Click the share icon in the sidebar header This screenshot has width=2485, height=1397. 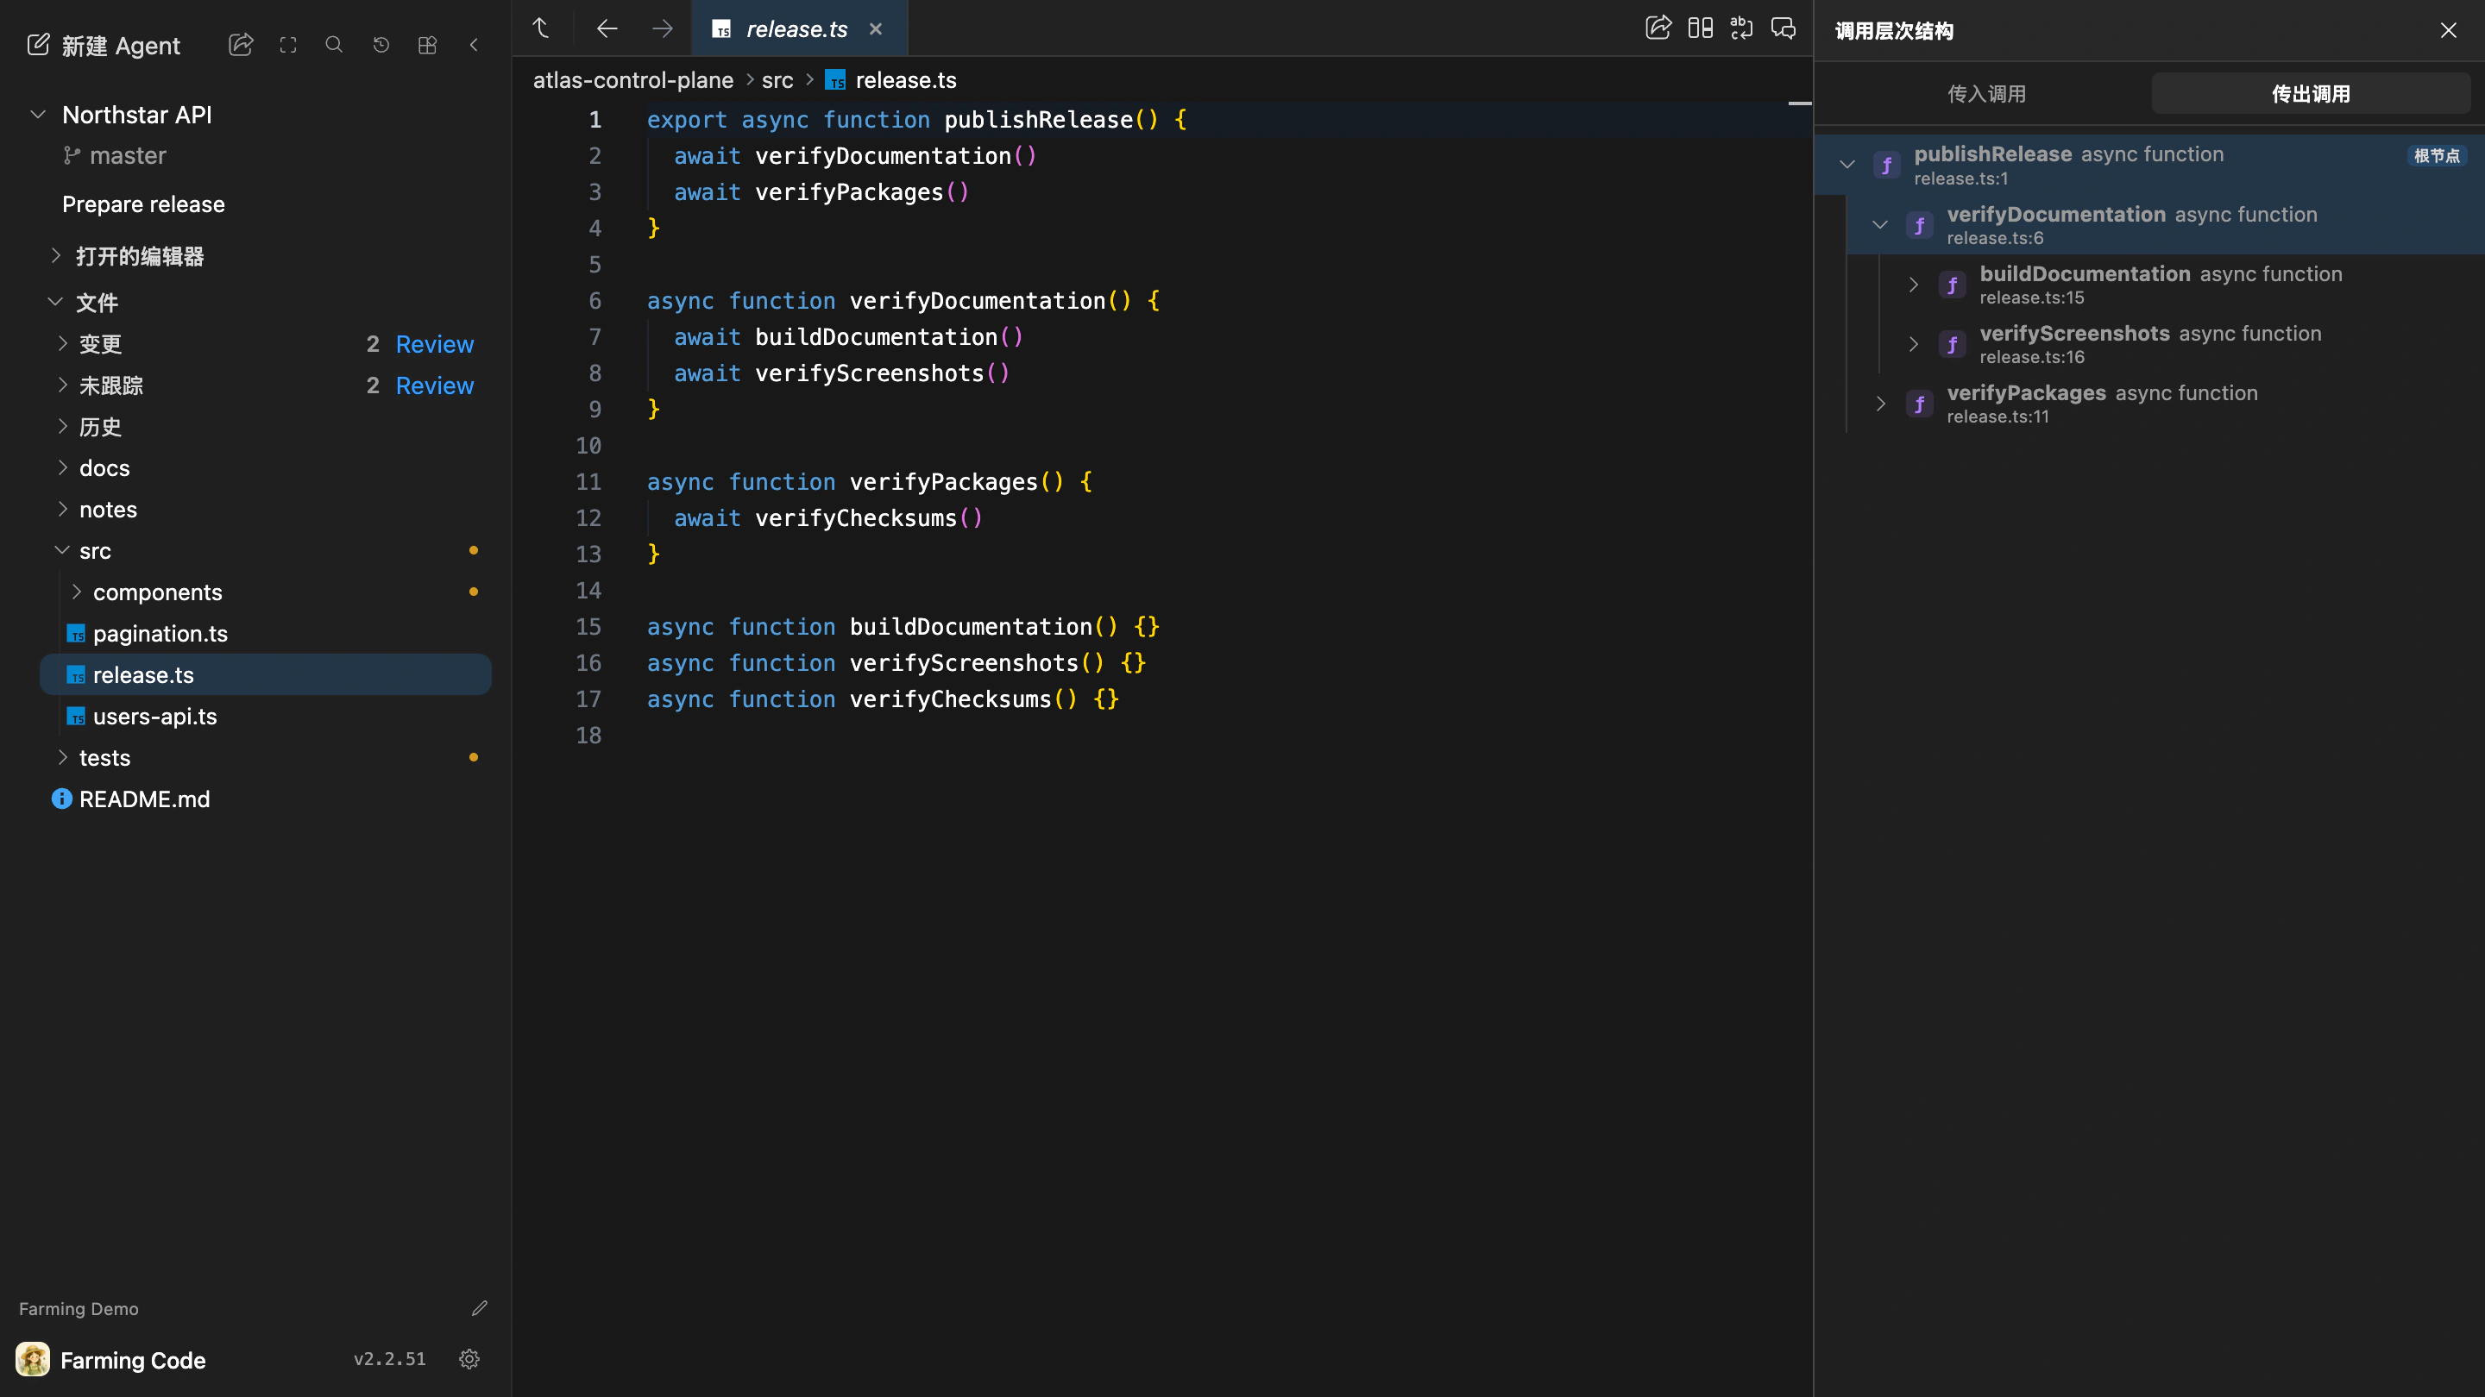[240, 44]
